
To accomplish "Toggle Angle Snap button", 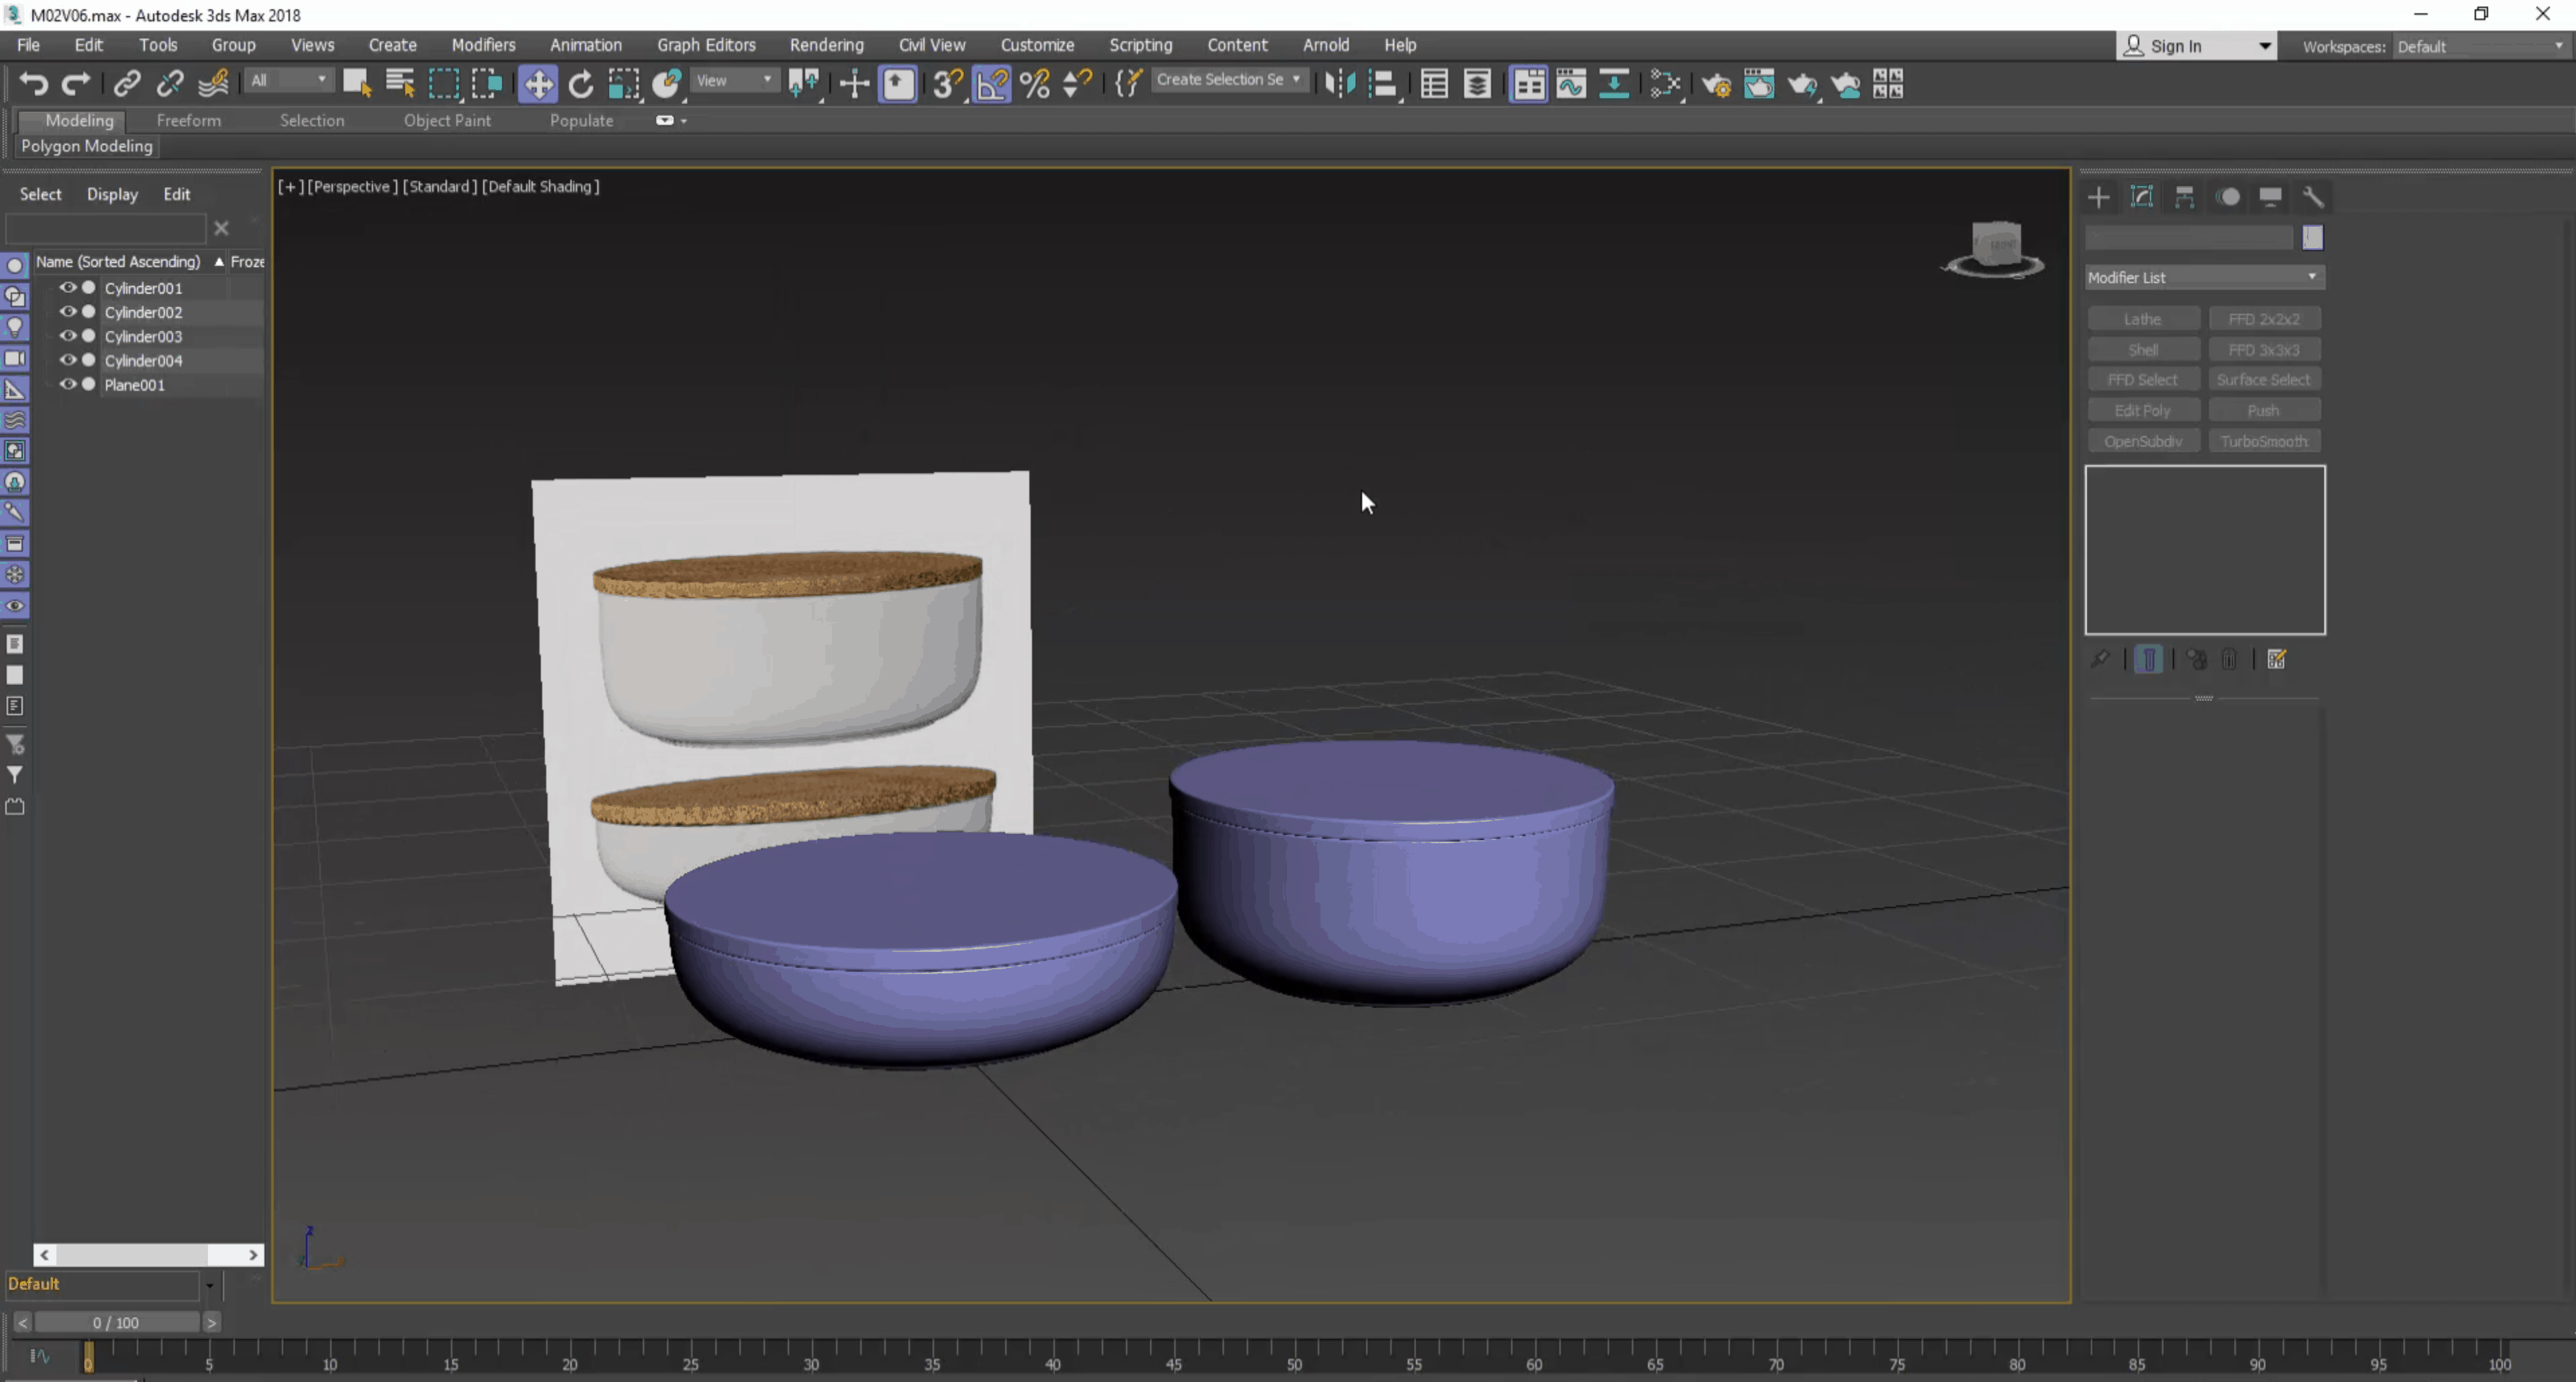I will (x=991, y=84).
